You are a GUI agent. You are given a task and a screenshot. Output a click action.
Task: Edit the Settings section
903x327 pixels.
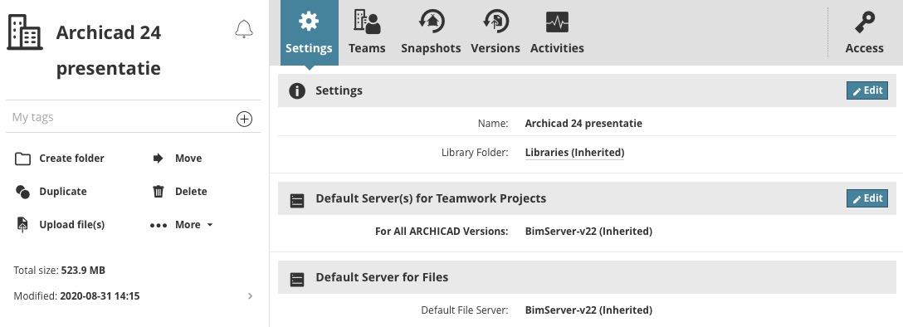click(x=867, y=90)
